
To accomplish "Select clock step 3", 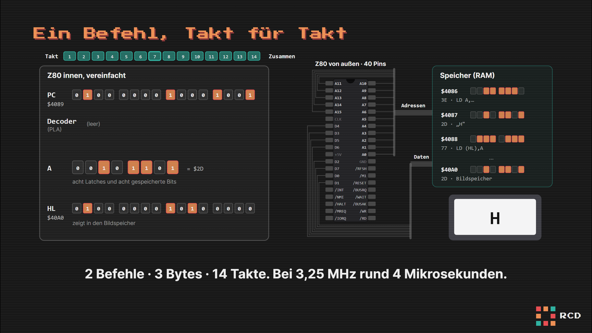I will tap(98, 56).
